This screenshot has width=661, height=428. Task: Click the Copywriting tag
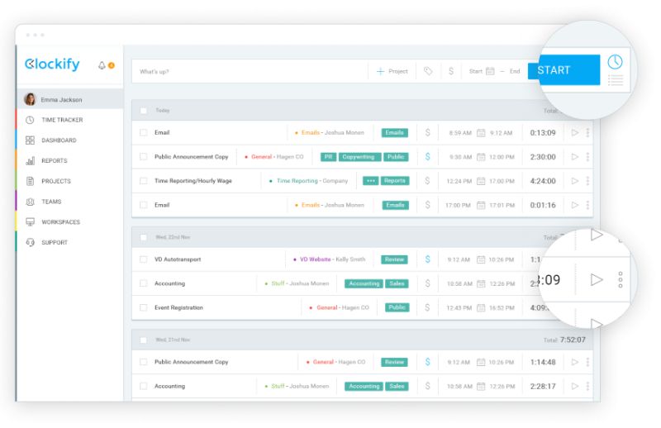point(359,157)
